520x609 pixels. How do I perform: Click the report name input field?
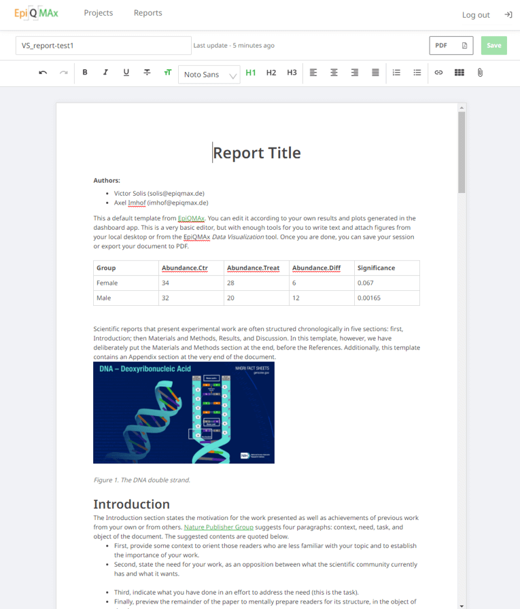click(103, 46)
